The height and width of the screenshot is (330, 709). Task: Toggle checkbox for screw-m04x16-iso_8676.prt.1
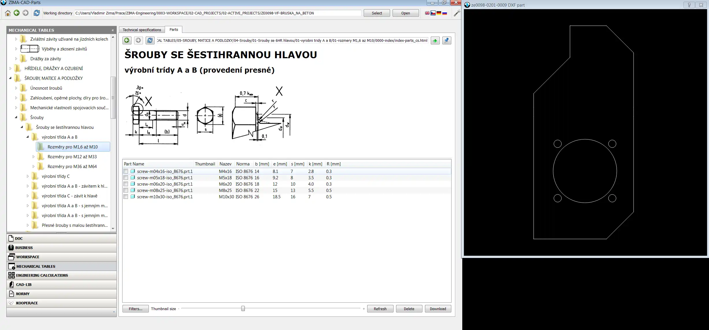click(126, 171)
